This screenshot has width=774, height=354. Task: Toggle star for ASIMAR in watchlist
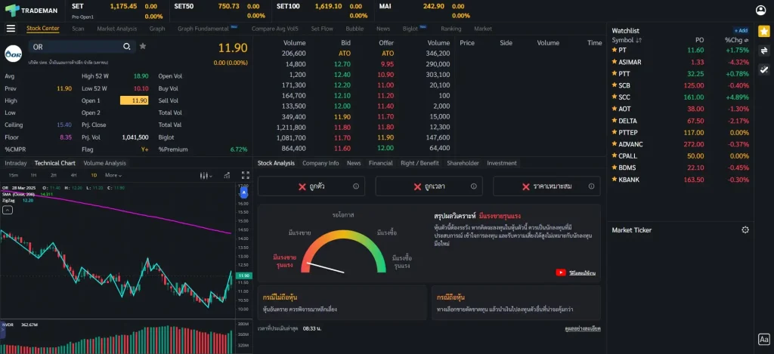coord(615,62)
